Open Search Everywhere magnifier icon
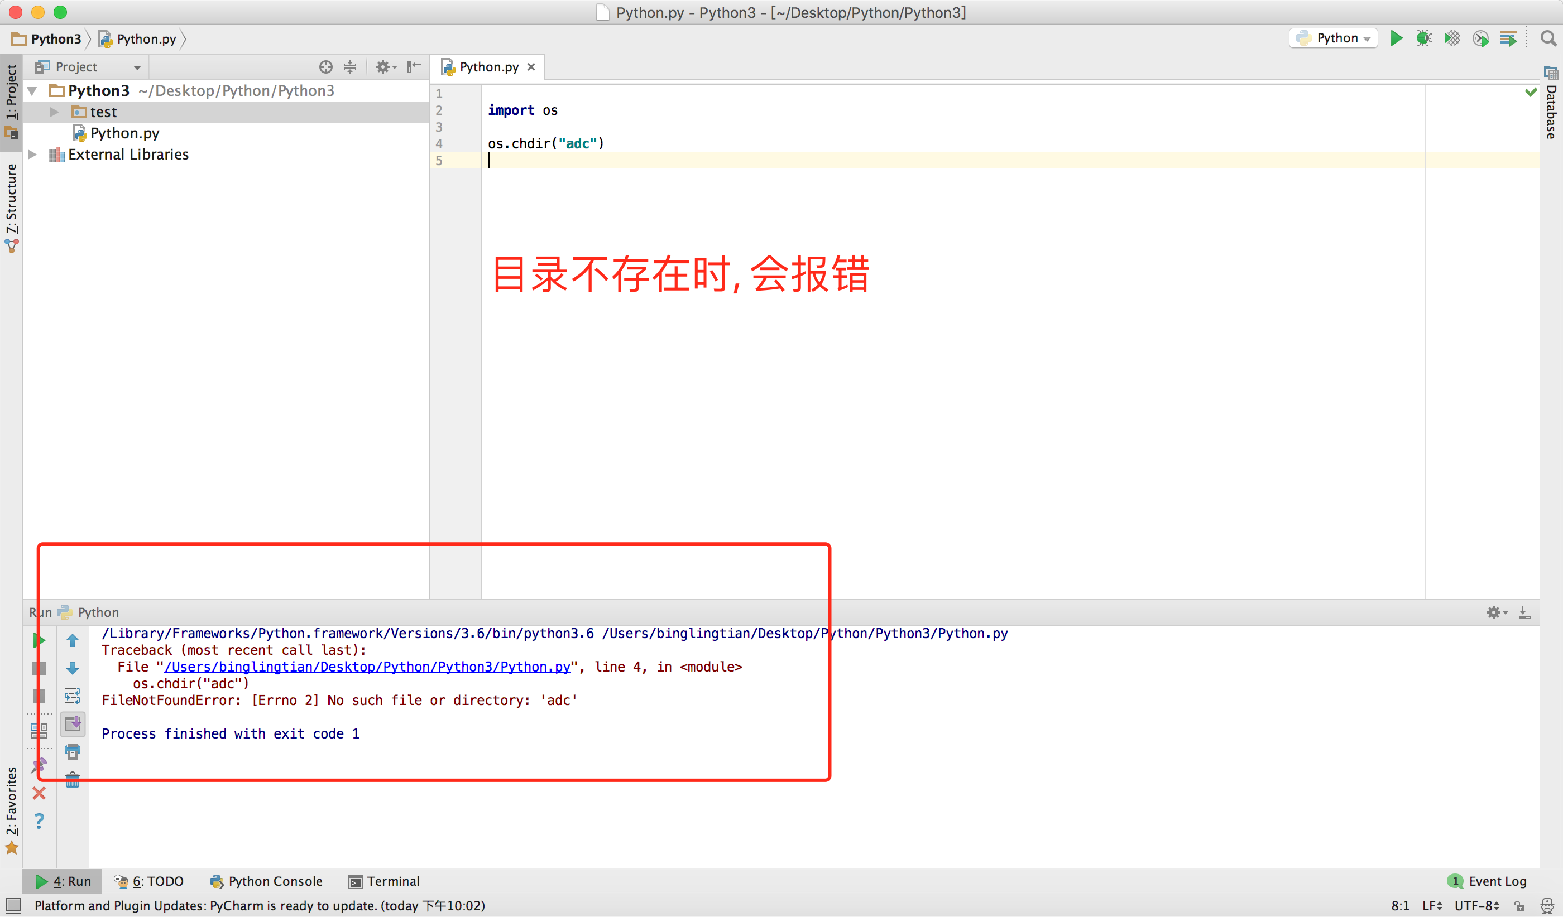Image resolution: width=1563 pixels, height=917 pixels. click(1548, 38)
